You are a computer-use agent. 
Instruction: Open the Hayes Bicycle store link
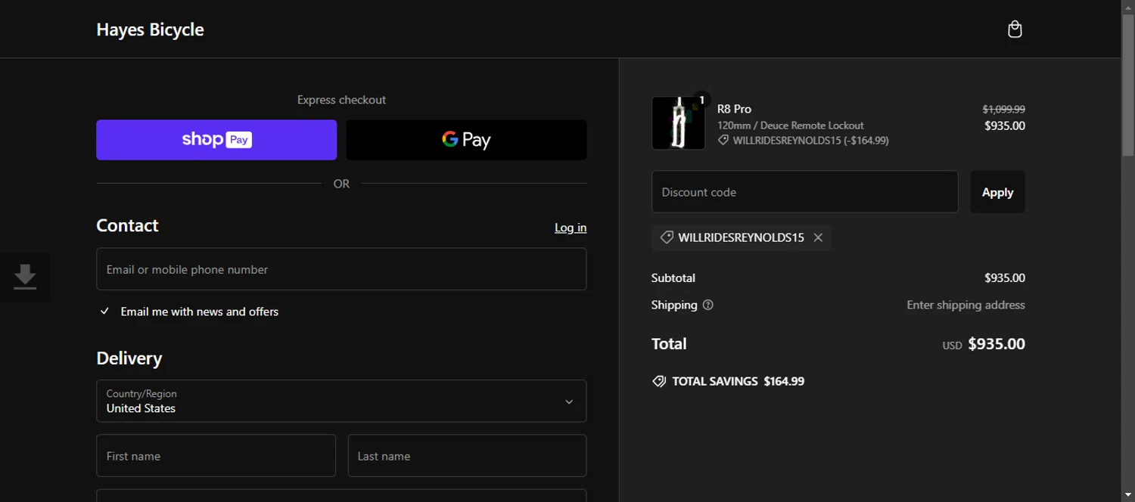click(x=150, y=29)
